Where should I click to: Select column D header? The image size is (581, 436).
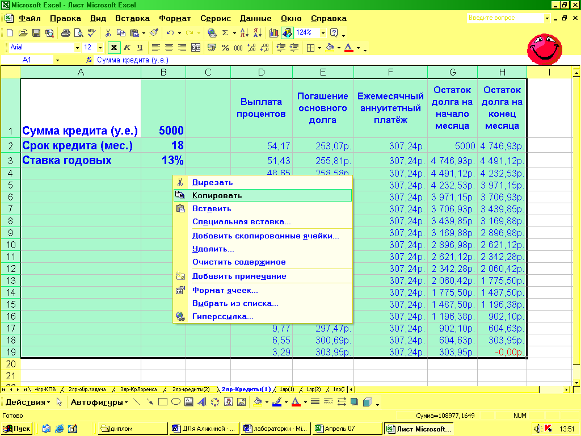(262, 72)
